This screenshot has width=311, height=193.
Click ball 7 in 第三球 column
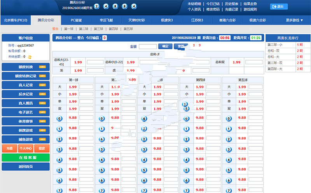click(x=144, y=190)
